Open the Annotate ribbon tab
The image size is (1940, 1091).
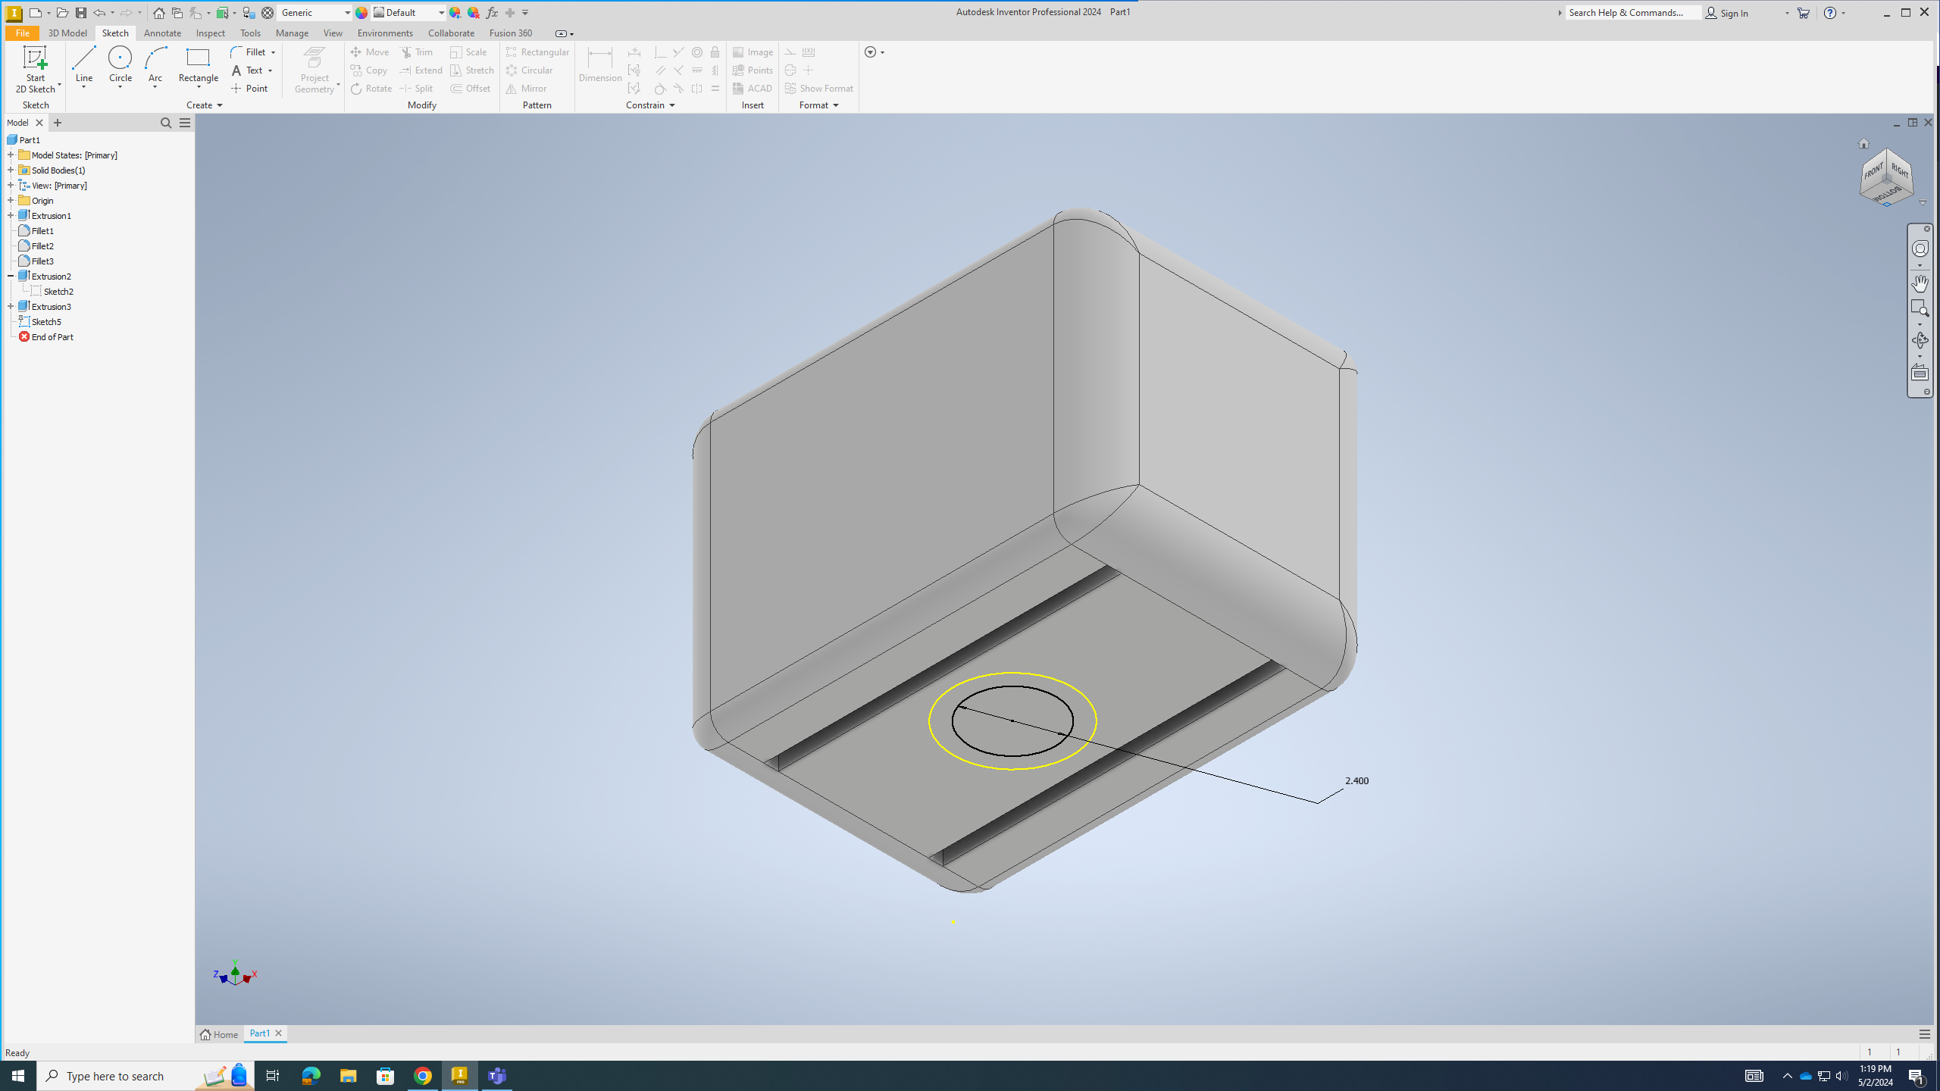pos(162,33)
